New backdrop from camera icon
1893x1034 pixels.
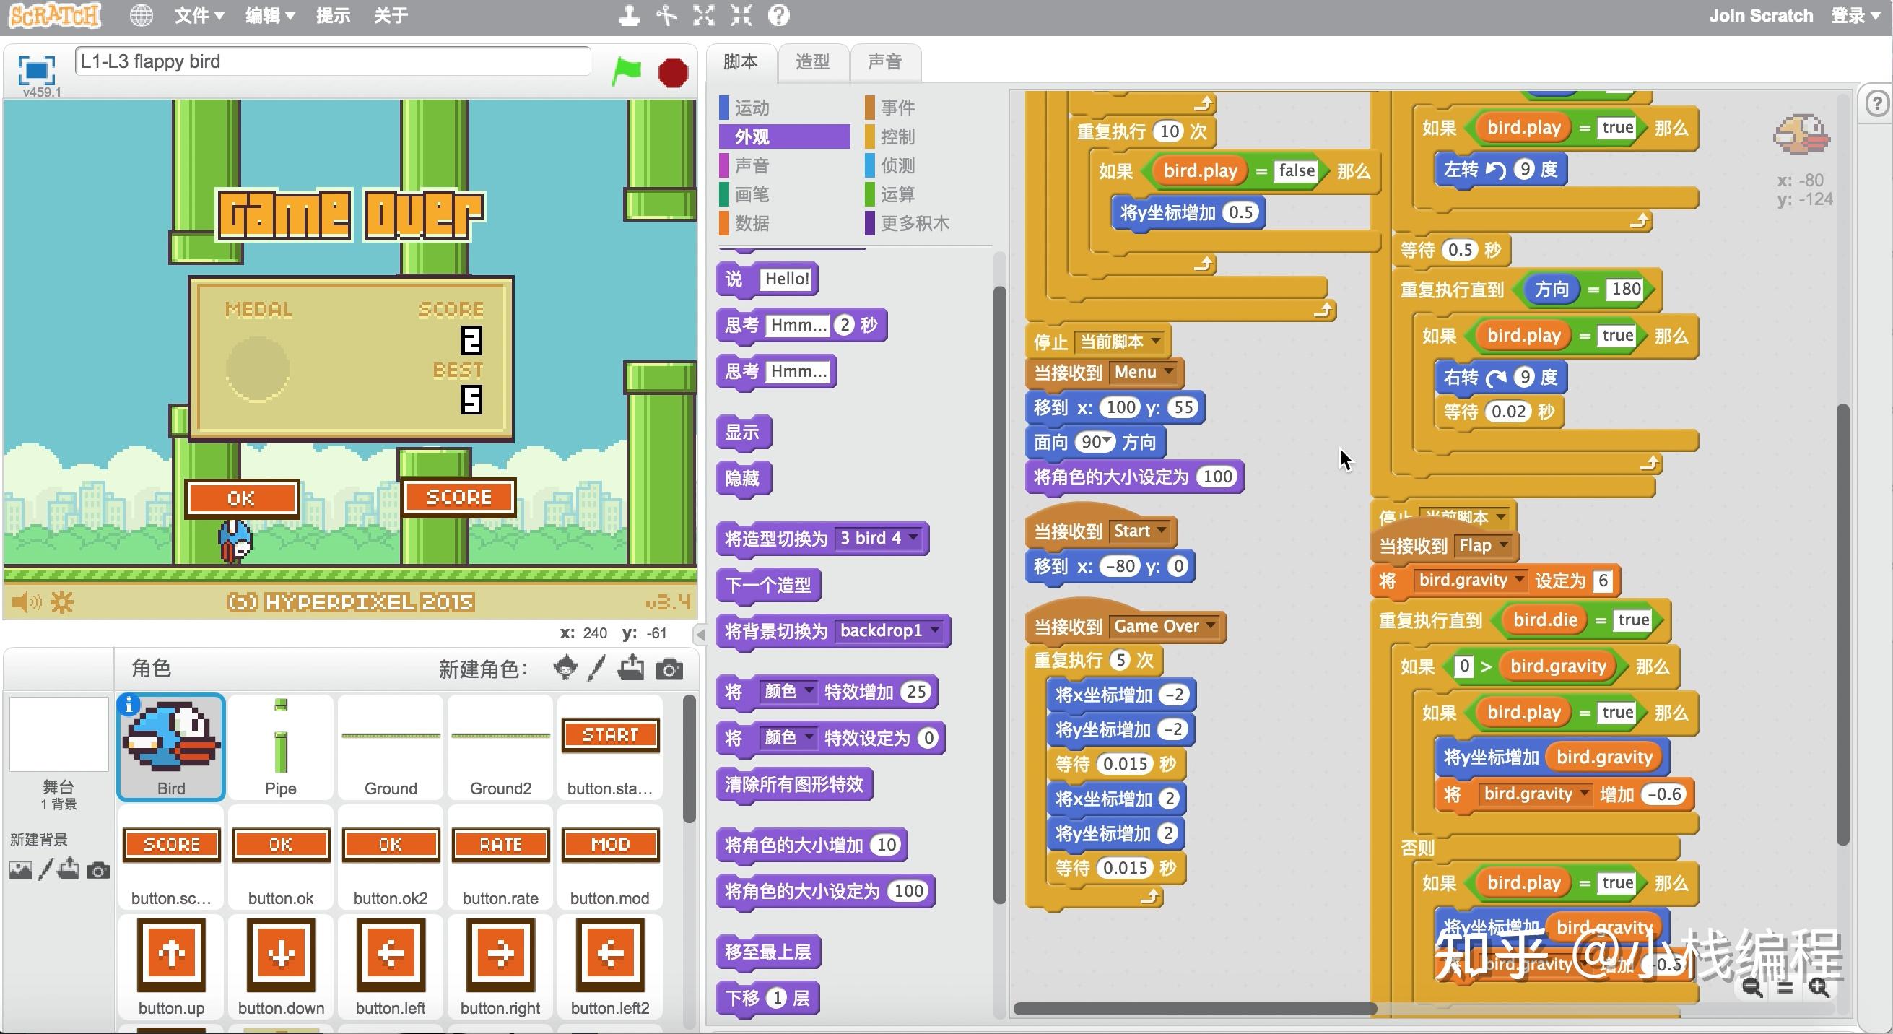click(x=97, y=871)
